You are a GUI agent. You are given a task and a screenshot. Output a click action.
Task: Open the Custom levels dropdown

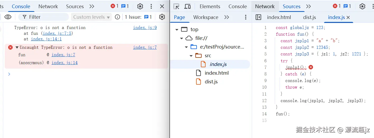91,17
